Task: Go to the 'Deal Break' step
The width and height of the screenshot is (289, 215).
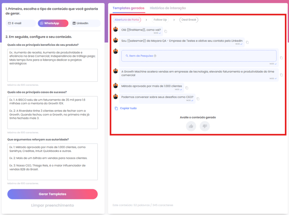Action: point(189,20)
